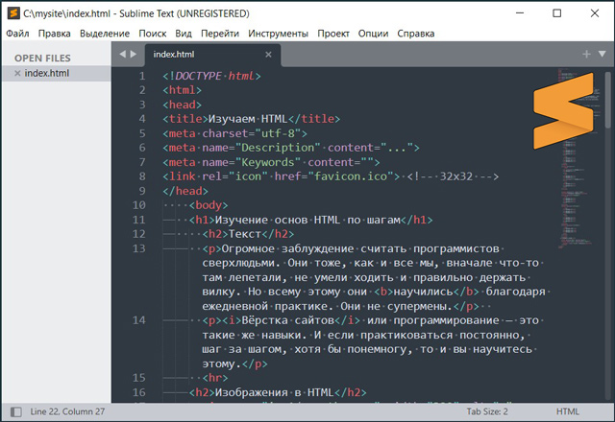Screen dimensions: 615x422
Task: Click the vertical scrollbar thumb
Action: 608,100
